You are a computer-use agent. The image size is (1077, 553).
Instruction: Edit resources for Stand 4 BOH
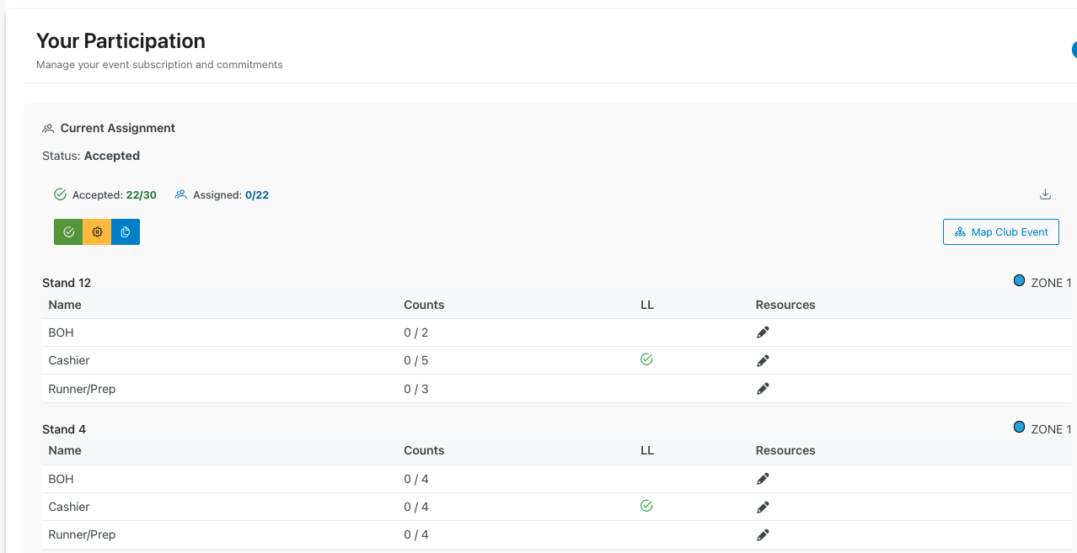pos(763,479)
